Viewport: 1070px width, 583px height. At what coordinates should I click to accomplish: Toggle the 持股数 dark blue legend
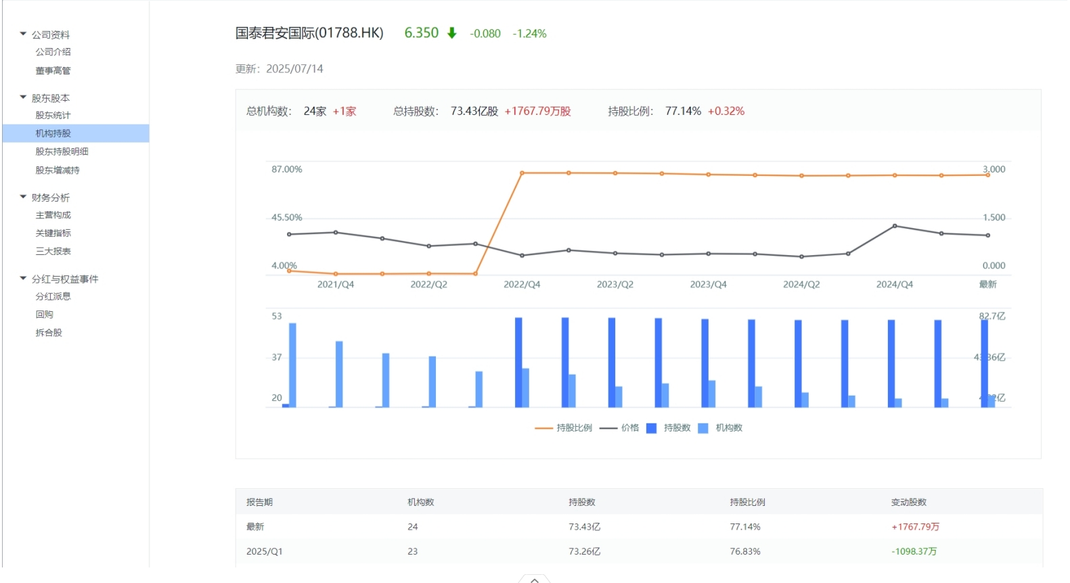click(669, 428)
